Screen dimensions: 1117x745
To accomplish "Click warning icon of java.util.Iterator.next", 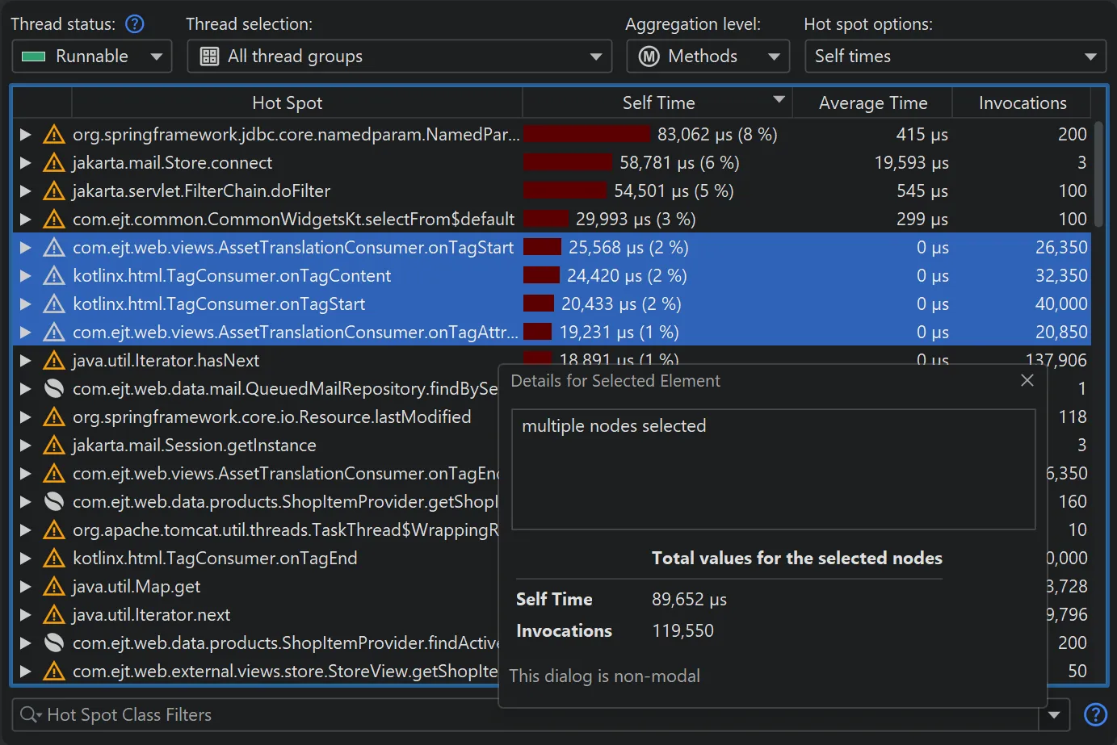I will [x=54, y=614].
